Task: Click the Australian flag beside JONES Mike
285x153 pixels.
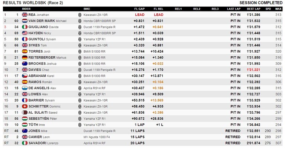Action: [x=25, y=131]
